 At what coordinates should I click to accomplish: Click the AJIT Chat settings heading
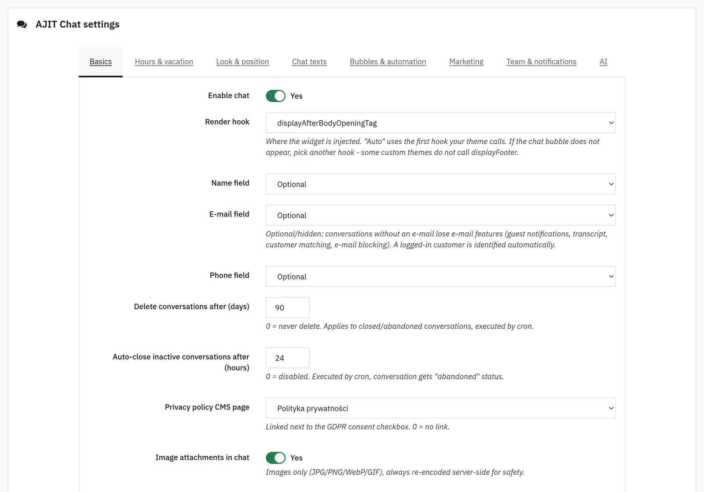pos(77,25)
